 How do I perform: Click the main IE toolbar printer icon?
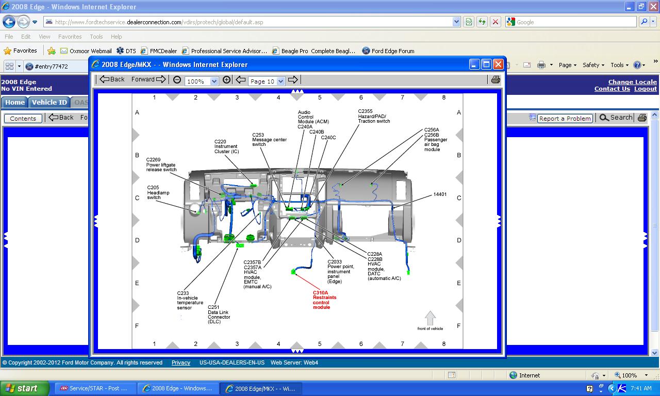[x=541, y=65]
